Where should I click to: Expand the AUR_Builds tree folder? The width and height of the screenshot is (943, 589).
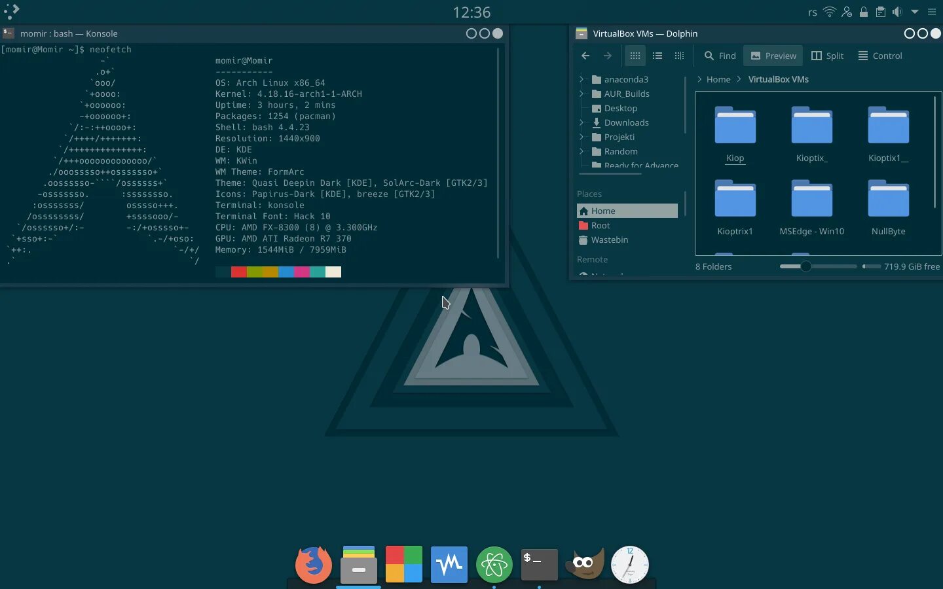coord(582,94)
